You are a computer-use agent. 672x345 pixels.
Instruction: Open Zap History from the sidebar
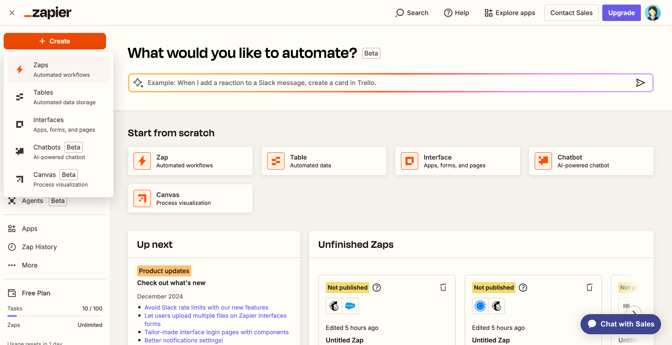coord(39,247)
